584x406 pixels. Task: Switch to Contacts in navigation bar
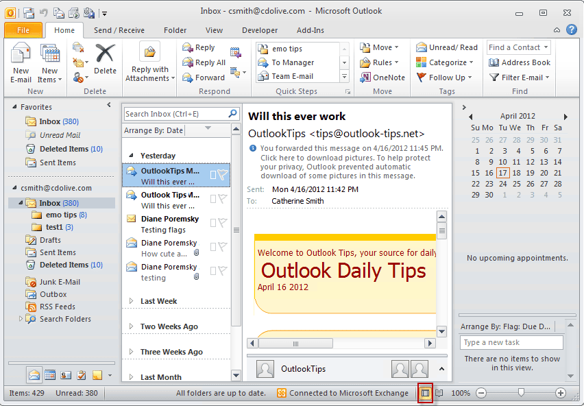(x=66, y=374)
